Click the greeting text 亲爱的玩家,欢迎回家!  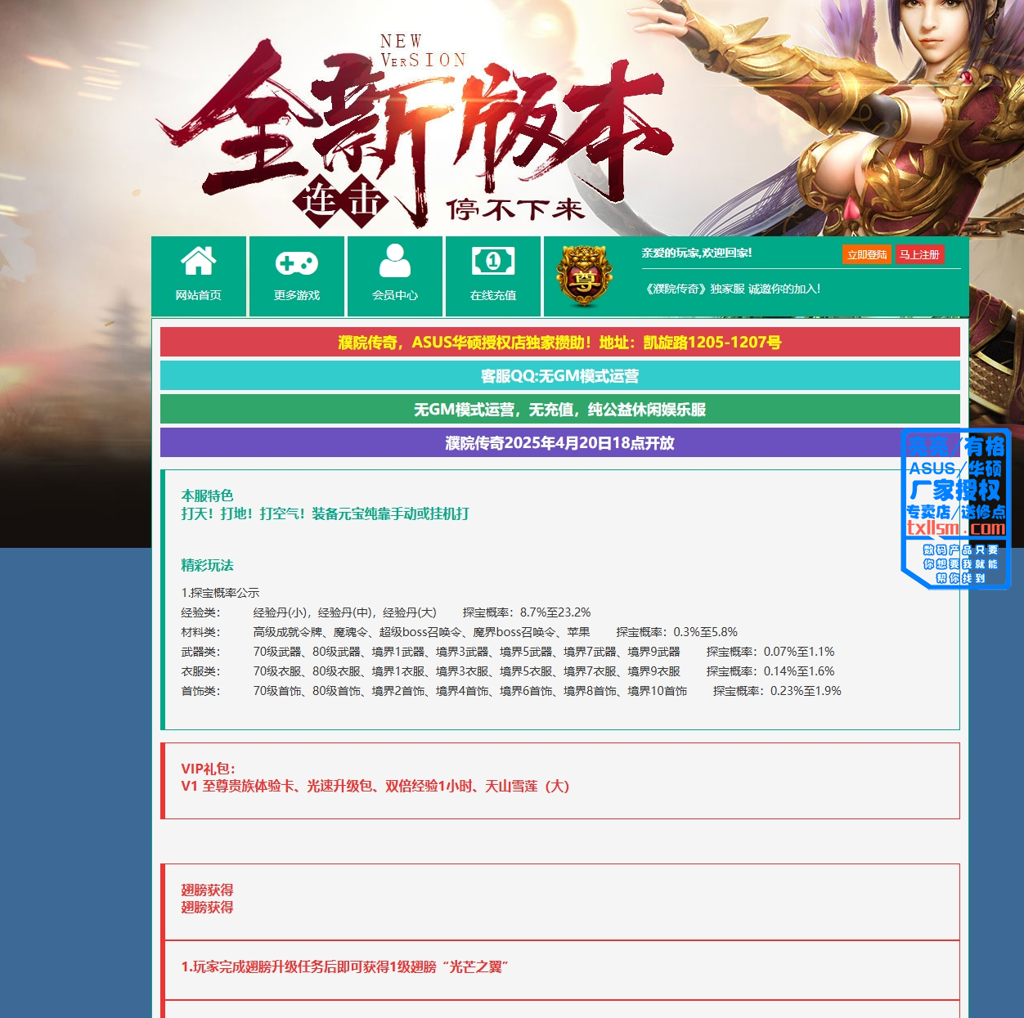697,253
